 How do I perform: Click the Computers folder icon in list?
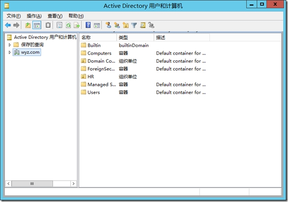click(x=84, y=53)
